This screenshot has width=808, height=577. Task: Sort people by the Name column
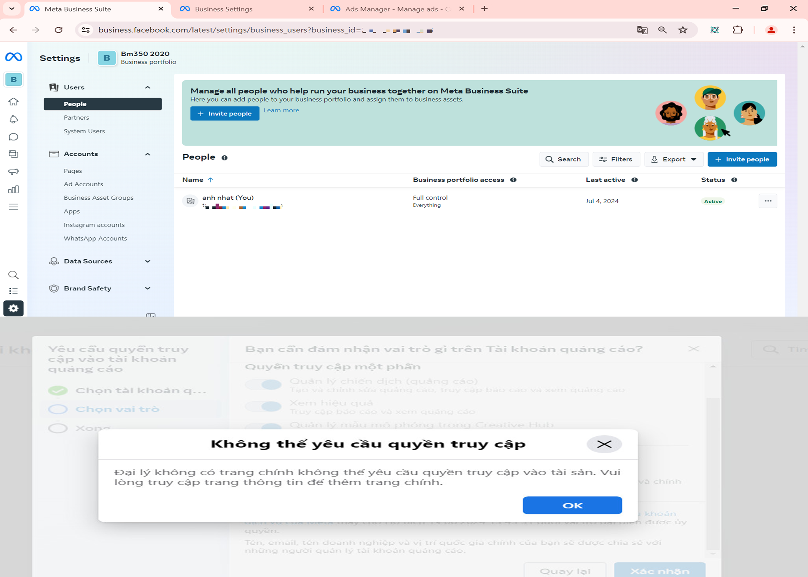(193, 180)
